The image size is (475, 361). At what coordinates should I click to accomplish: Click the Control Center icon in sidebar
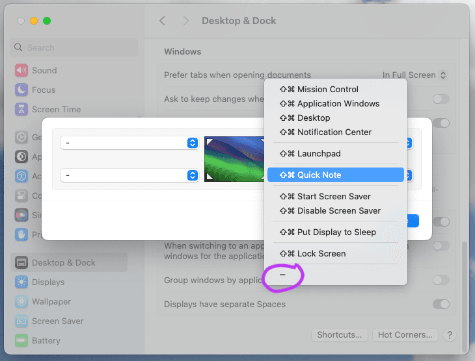21,195
